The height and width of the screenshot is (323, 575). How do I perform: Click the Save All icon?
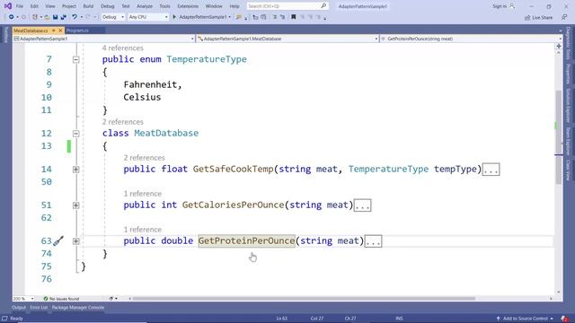(64, 17)
